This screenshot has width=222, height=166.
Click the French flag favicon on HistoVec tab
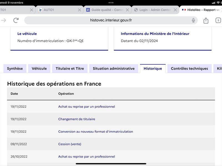coord(184,10)
